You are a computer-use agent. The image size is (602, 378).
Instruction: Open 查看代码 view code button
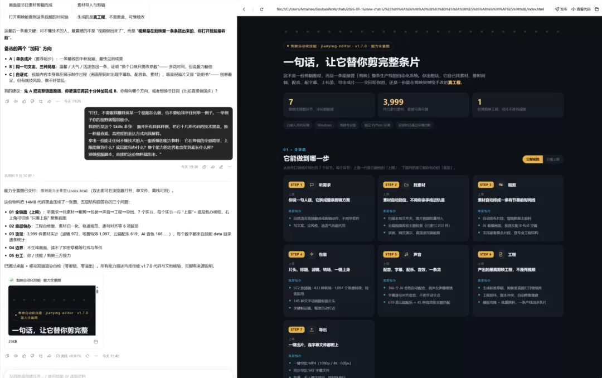[x=581, y=9]
